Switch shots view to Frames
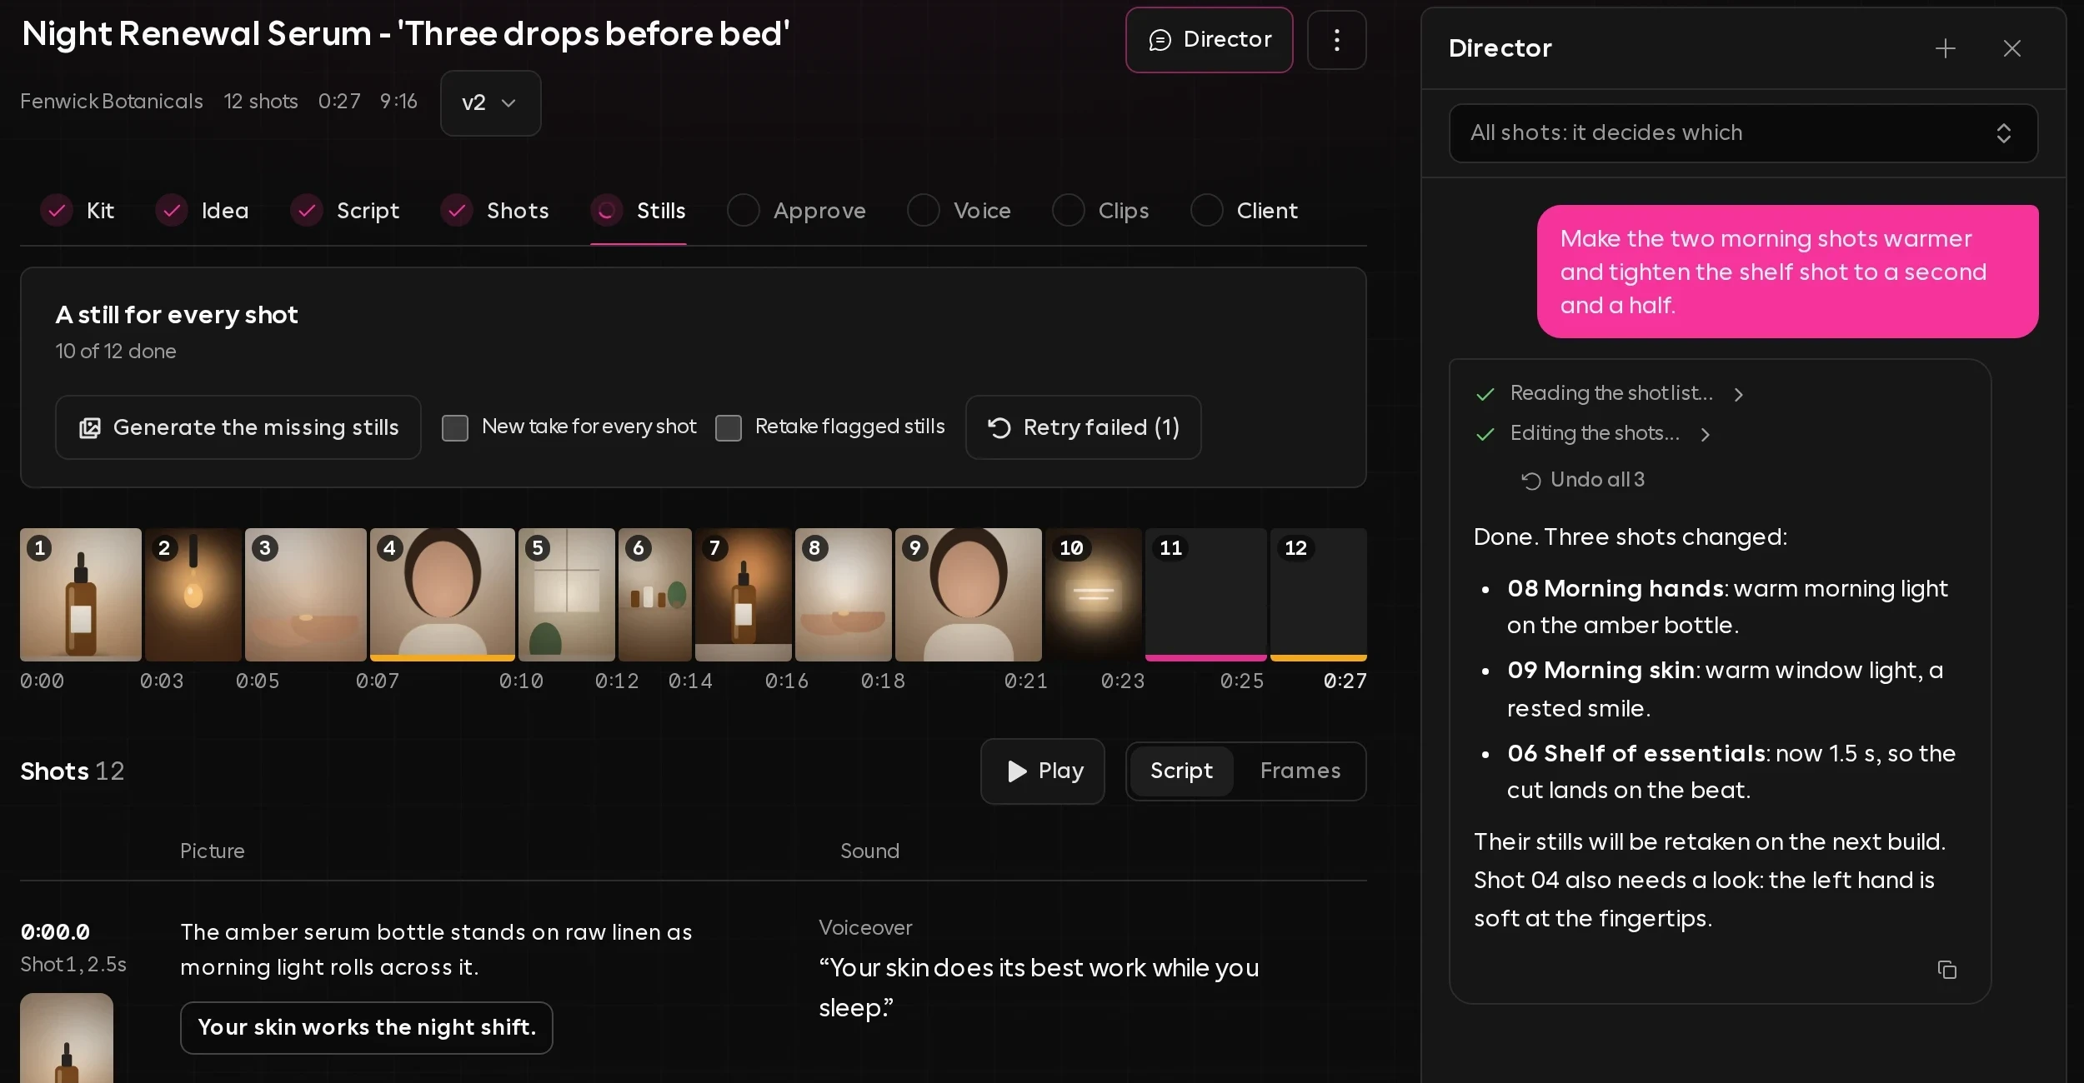 click(x=1300, y=771)
